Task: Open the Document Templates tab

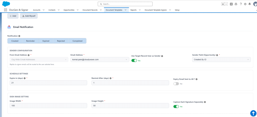Action: point(114,10)
